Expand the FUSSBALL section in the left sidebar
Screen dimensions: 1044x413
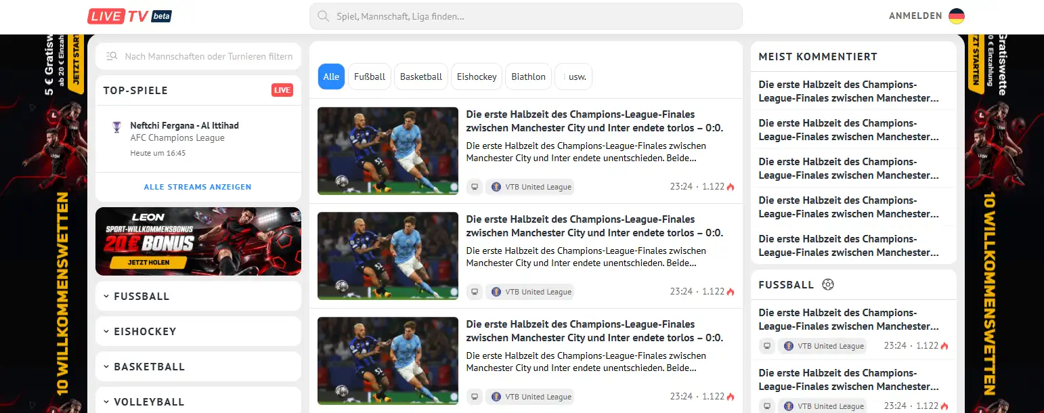[x=198, y=296]
